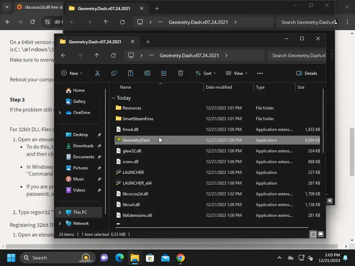Open Gallery in the navigation pane
This screenshot has height=266, width=355.
(x=79, y=101)
